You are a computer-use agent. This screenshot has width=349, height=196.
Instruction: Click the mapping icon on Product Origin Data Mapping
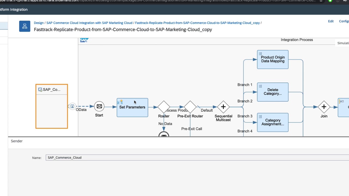coord(260,54)
